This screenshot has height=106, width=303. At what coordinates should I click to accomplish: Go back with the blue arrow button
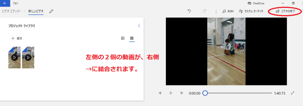point(5,3)
